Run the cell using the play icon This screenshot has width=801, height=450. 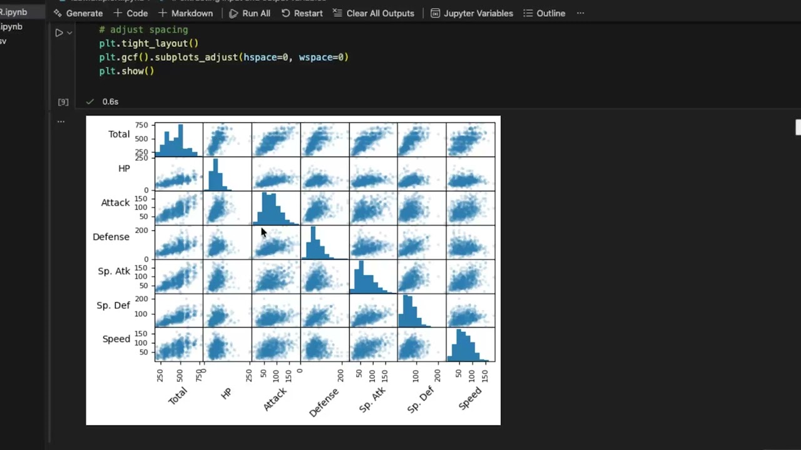point(59,32)
